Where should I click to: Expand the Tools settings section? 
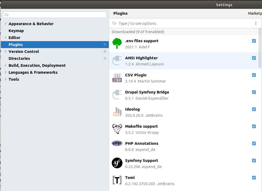pos(6,79)
